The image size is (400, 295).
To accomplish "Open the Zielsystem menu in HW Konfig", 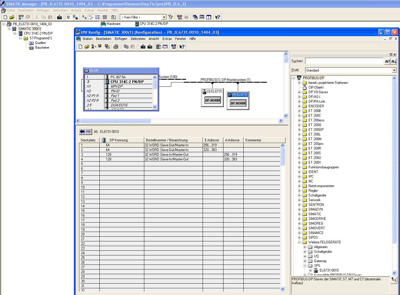I will coord(138,39).
